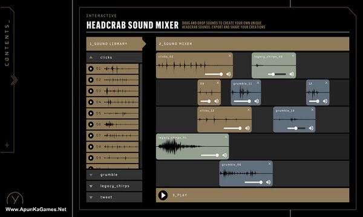Mute the grumble_13 clip speaker

311,128
